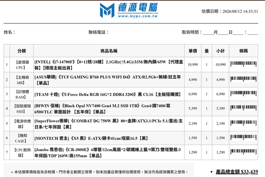Open the www.mypc.com.tw website text

138,16
